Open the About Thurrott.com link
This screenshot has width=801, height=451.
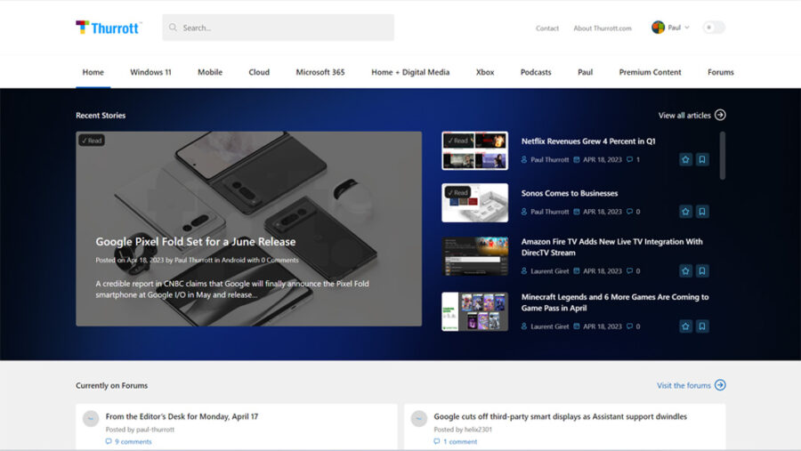coord(602,28)
